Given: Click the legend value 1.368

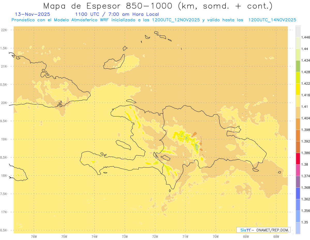Looking at the screenshot, I should point(306,187).
